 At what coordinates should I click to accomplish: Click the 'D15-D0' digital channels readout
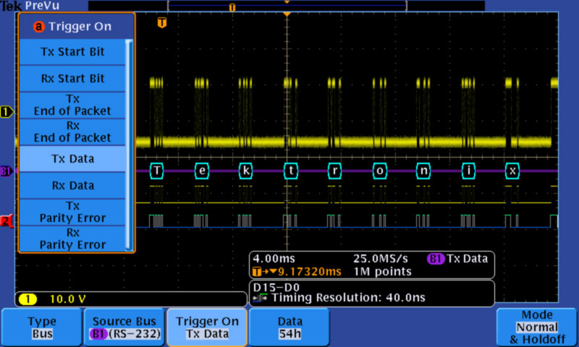point(276,287)
